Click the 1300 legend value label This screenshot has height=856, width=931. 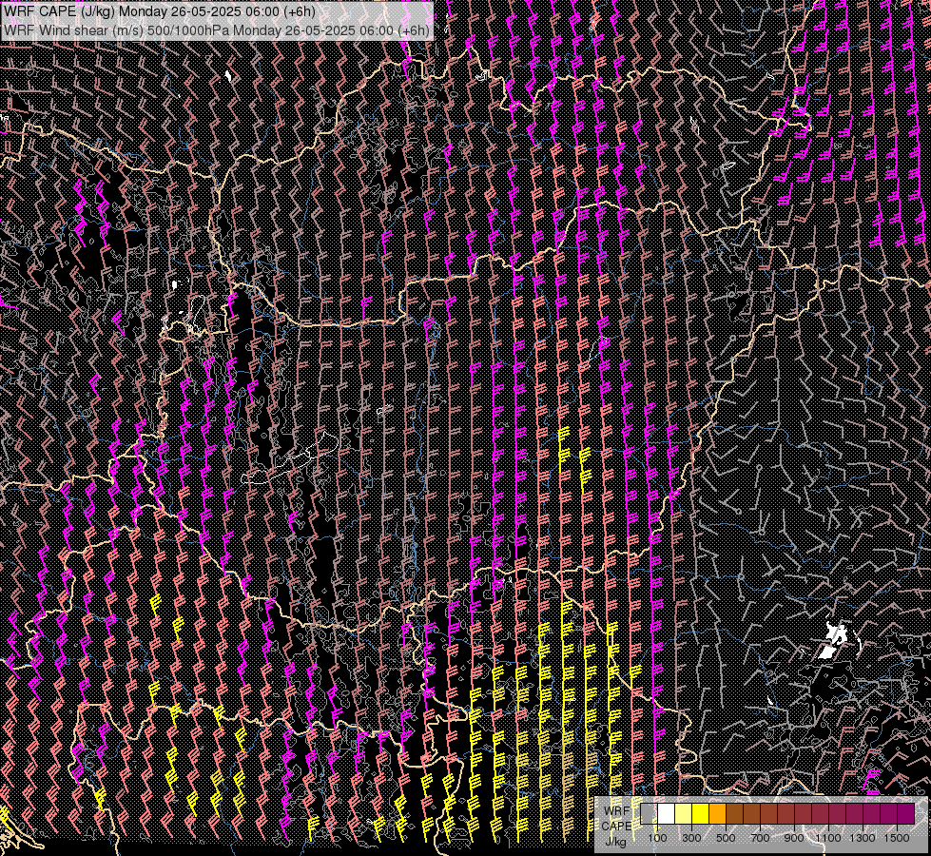(x=863, y=838)
